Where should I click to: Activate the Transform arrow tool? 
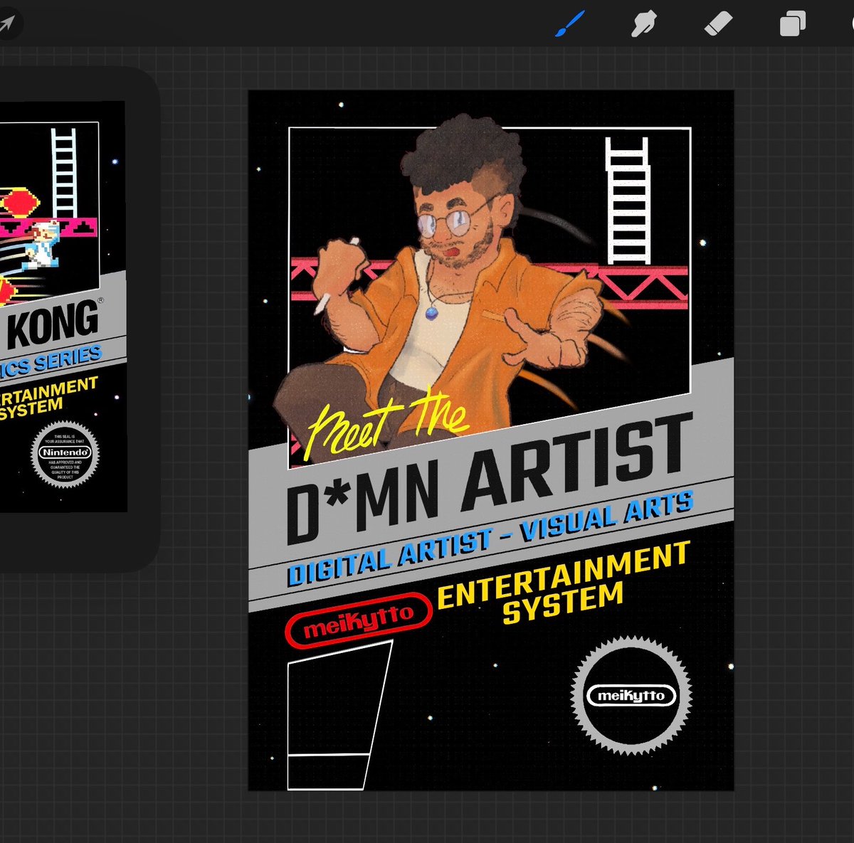click(x=6, y=24)
